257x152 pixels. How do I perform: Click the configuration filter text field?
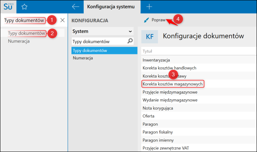click(99, 41)
